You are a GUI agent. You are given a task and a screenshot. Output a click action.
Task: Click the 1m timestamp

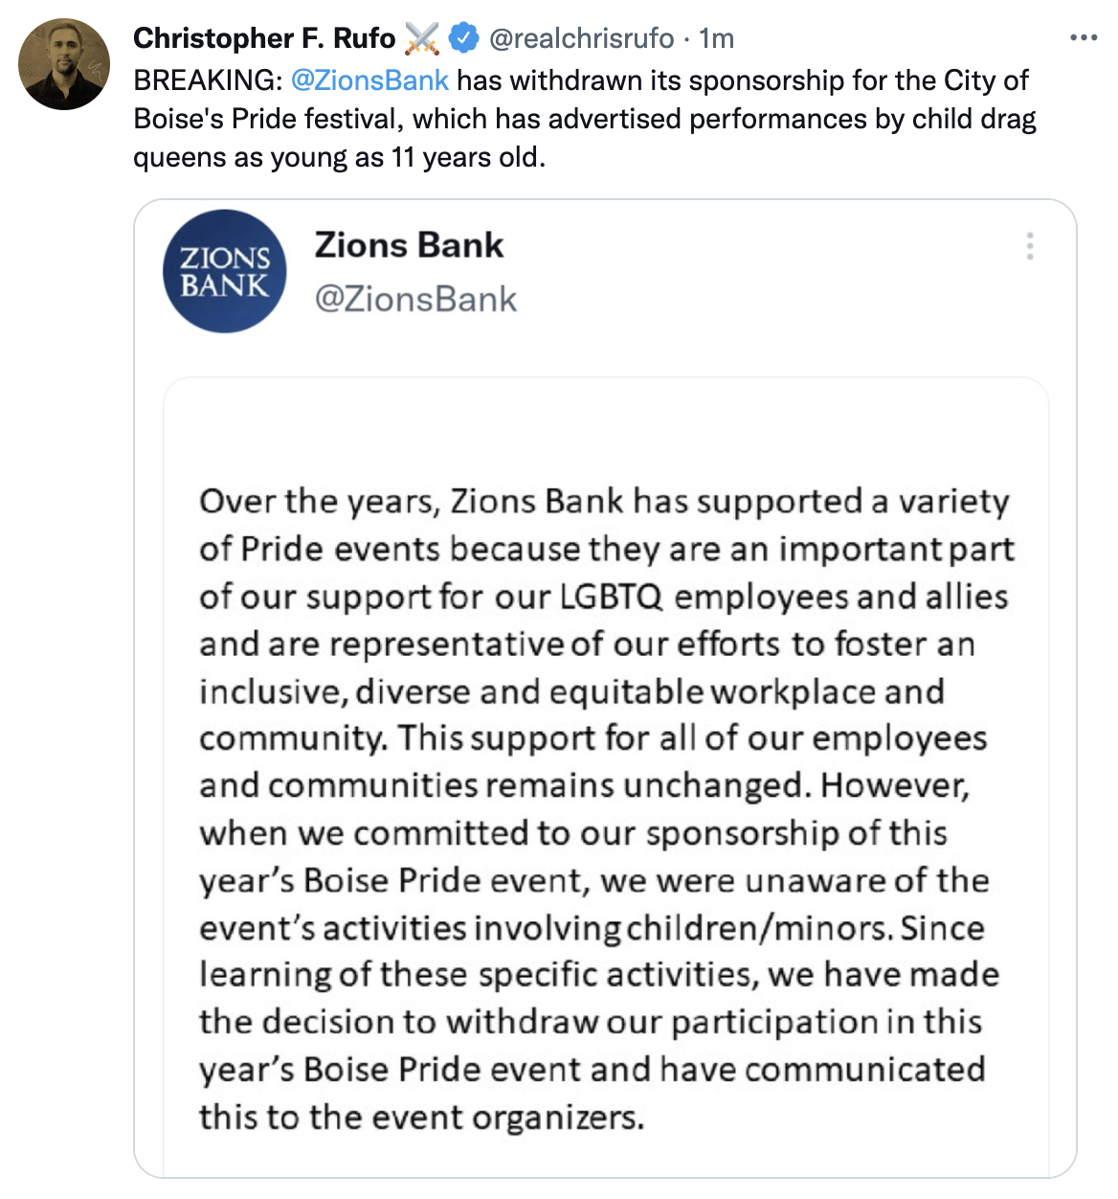[x=716, y=38]
